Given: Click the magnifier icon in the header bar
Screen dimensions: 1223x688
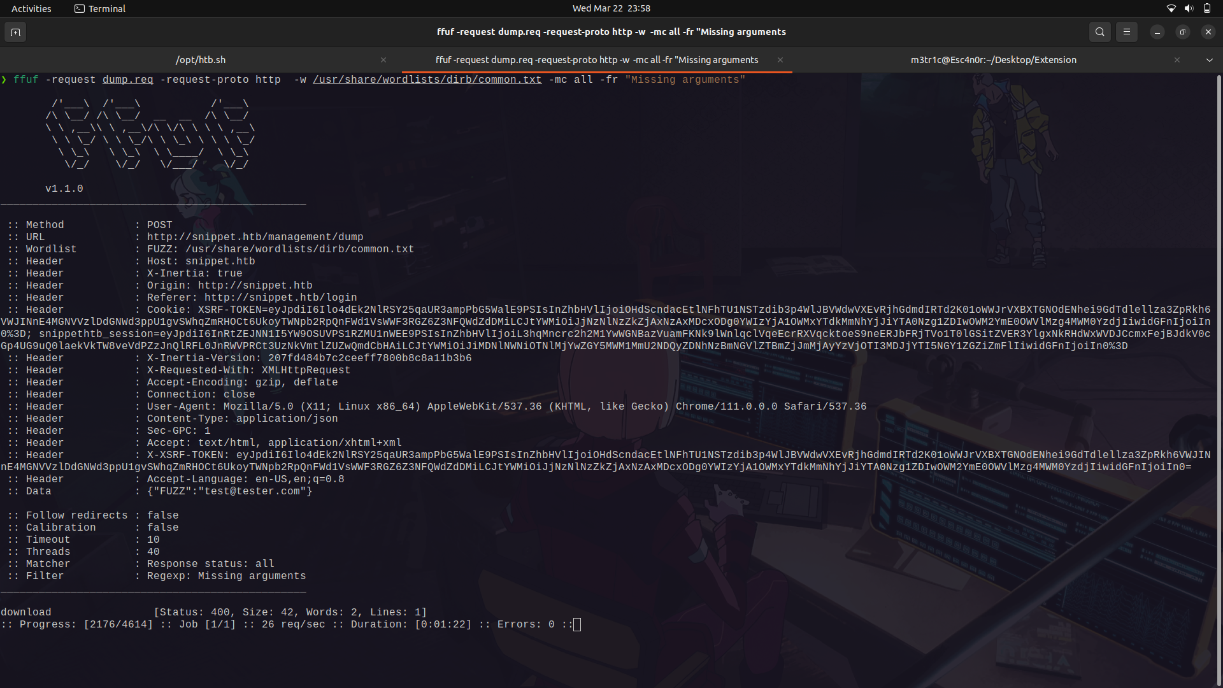Looking at the screenshot, I should (x=1099, y=32).
